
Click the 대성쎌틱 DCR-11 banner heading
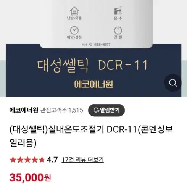(92, 66)
